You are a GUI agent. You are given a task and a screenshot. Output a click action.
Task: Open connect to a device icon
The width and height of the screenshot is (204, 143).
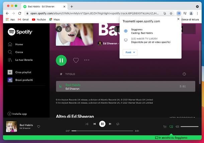(x=171, y=127)
